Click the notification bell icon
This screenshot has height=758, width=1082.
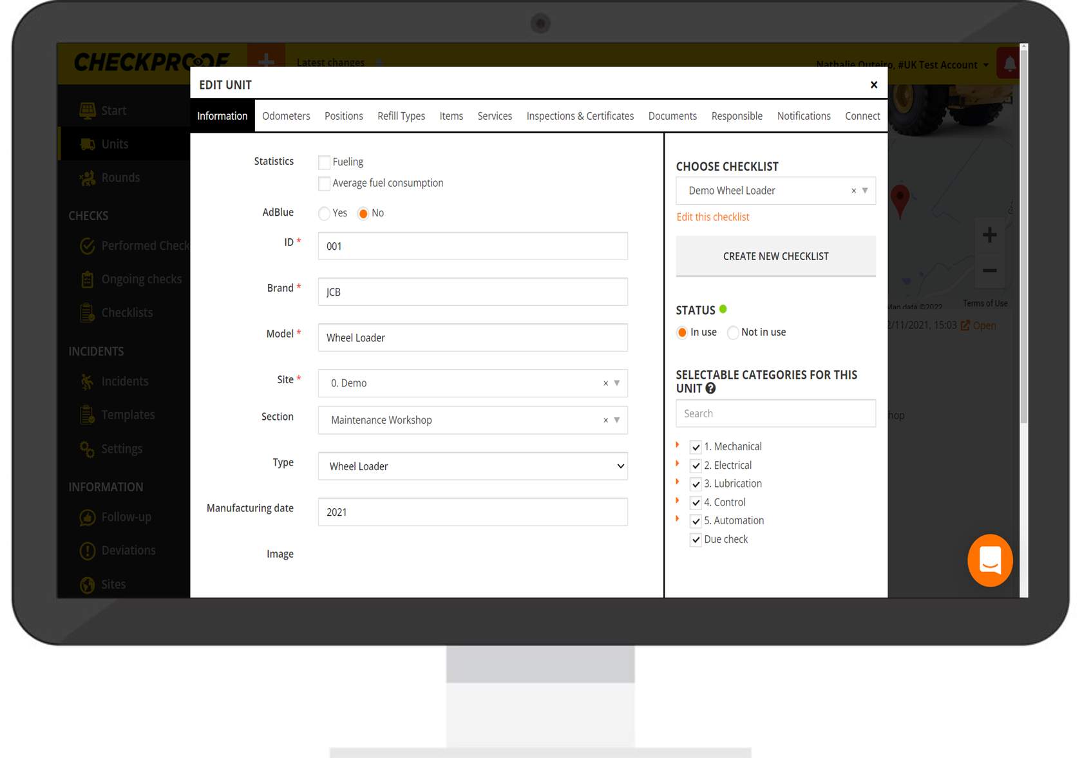tap(1009, 64)
